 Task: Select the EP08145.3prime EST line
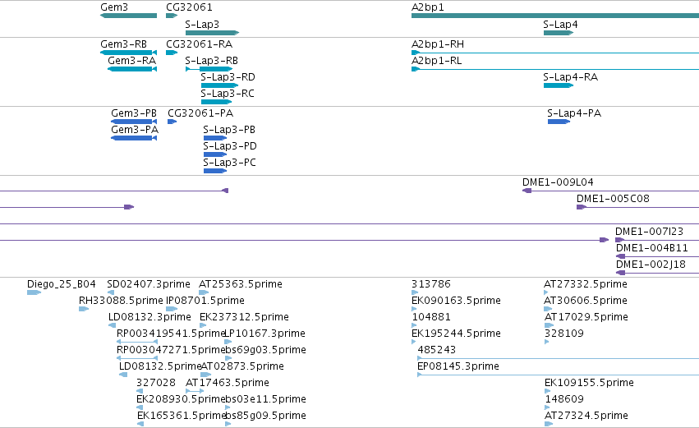coord(558,375)
